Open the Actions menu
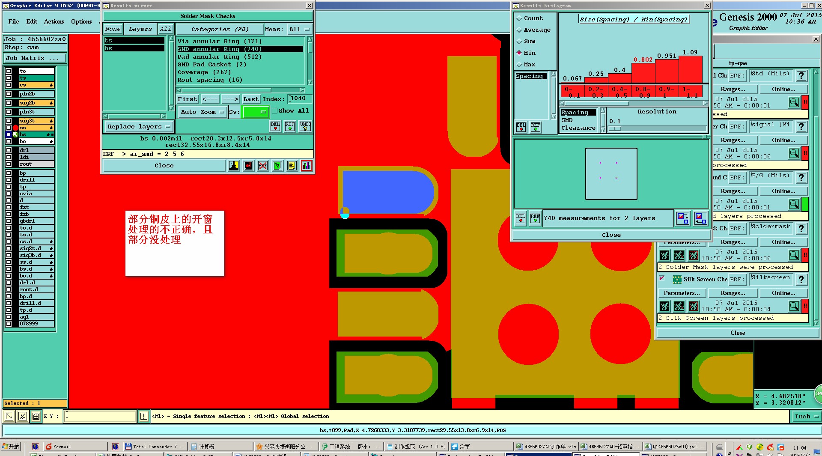Image resolution: width=822 pixels, height=456 pixels. tap(54, 22)
